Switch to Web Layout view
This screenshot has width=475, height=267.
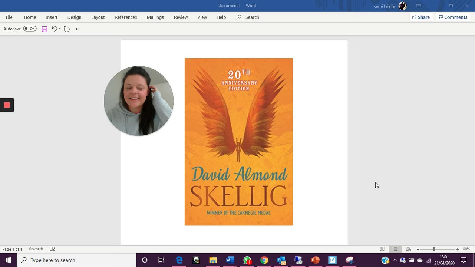408,249
